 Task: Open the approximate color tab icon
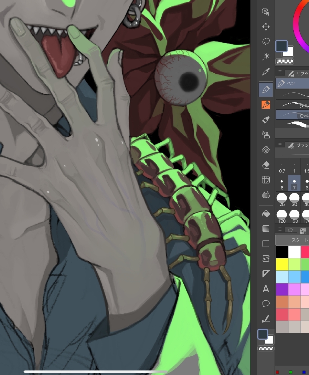point(291,231)
